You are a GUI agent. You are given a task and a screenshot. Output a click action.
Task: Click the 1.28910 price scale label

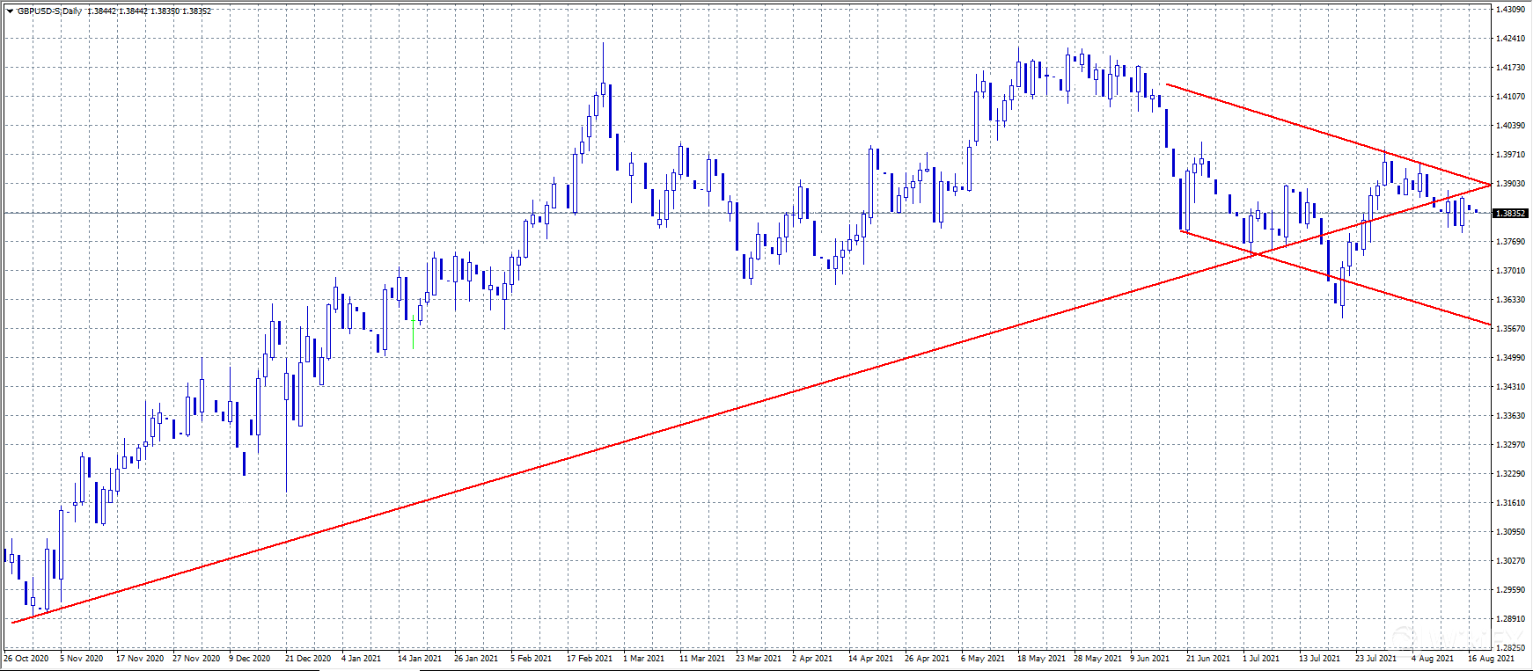1510,619
